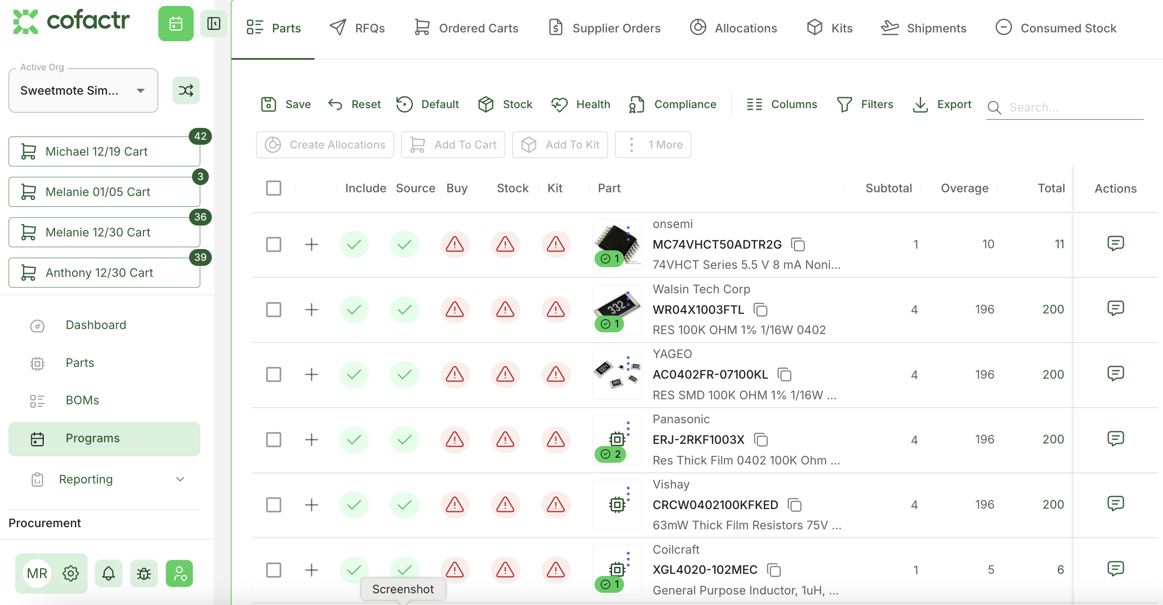Expand the WR04X1003FTL row with plus
The image size is (1163, 605).
tap(312, 310)
